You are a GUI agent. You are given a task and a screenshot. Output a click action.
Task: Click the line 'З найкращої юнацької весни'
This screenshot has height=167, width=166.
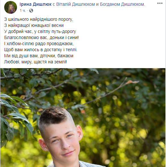(34, 25)
